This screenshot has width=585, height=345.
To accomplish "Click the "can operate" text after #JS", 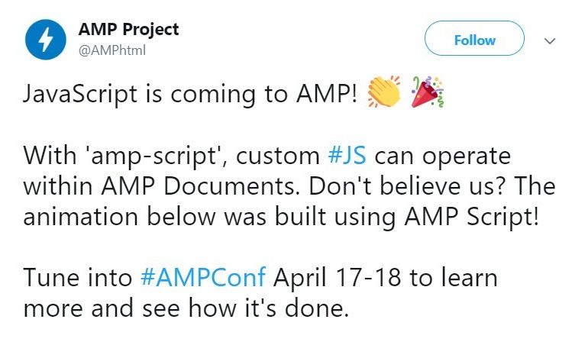I will pos(442,156).
